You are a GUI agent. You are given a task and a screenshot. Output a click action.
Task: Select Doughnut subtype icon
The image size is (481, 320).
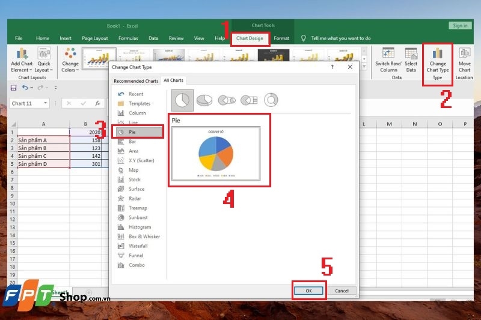(271, 100)
